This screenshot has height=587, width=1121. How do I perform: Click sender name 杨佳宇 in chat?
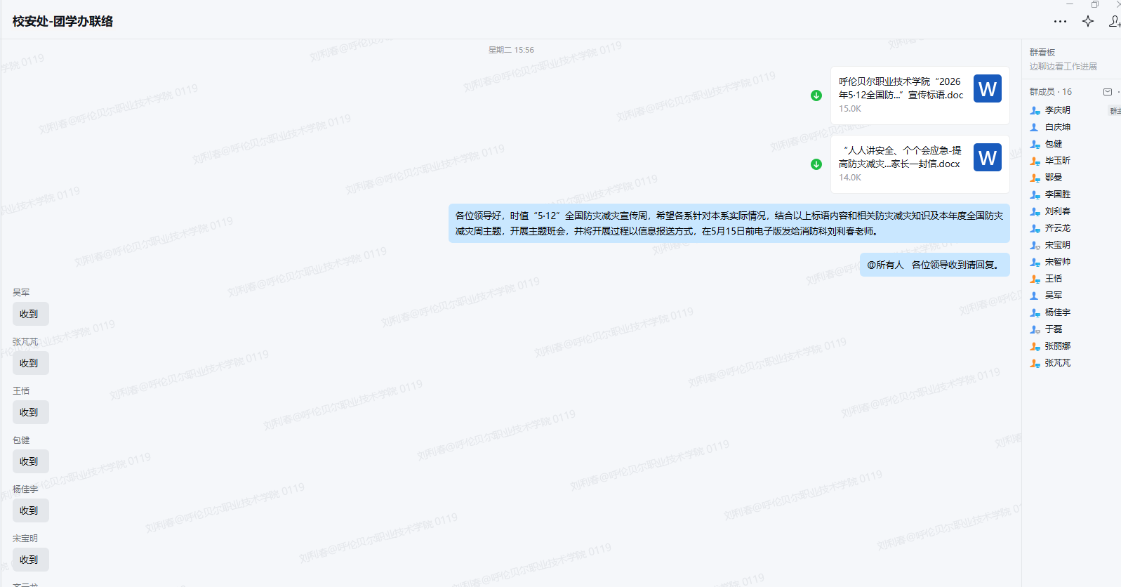click(x=25, y=489)
